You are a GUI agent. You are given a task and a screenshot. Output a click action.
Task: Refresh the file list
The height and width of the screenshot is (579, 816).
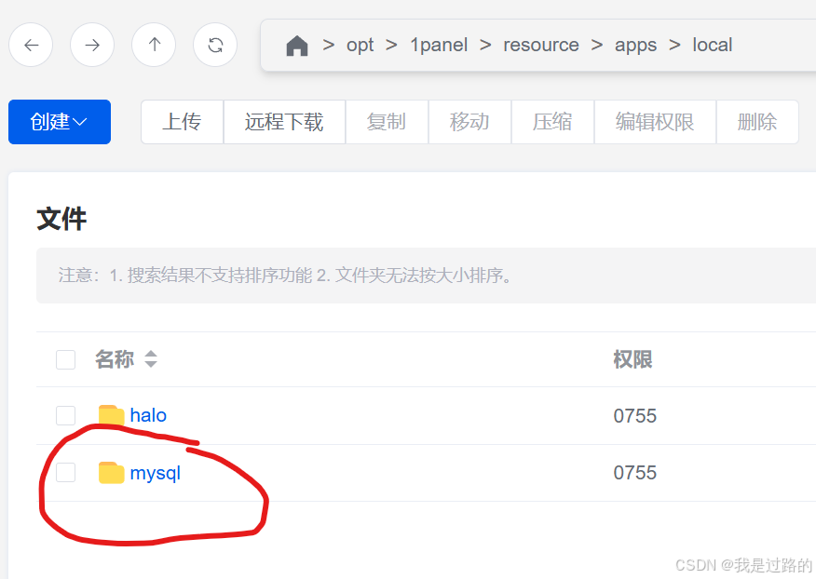coord(215,46)
